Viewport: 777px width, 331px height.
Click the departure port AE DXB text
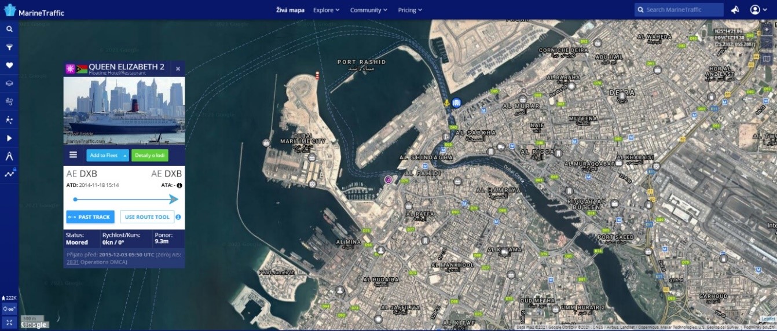(82, 174)
